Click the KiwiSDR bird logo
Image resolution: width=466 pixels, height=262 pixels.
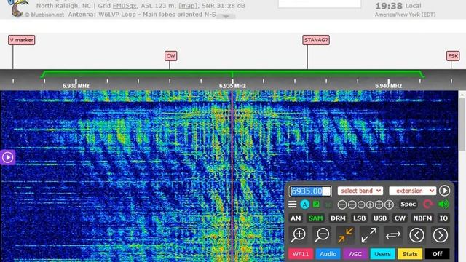point(17,8)
